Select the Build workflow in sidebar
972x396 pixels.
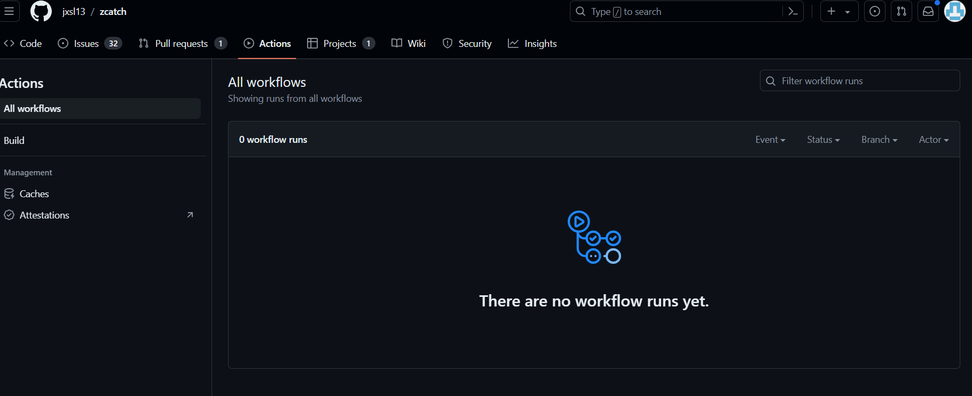point(14,141)
